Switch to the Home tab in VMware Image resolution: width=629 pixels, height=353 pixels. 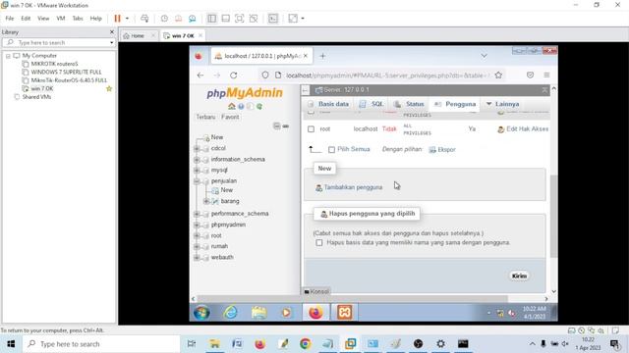[x=138, y=35]
